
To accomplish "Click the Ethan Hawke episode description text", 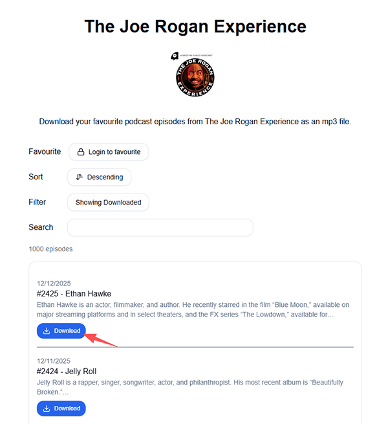I will 193,309.
